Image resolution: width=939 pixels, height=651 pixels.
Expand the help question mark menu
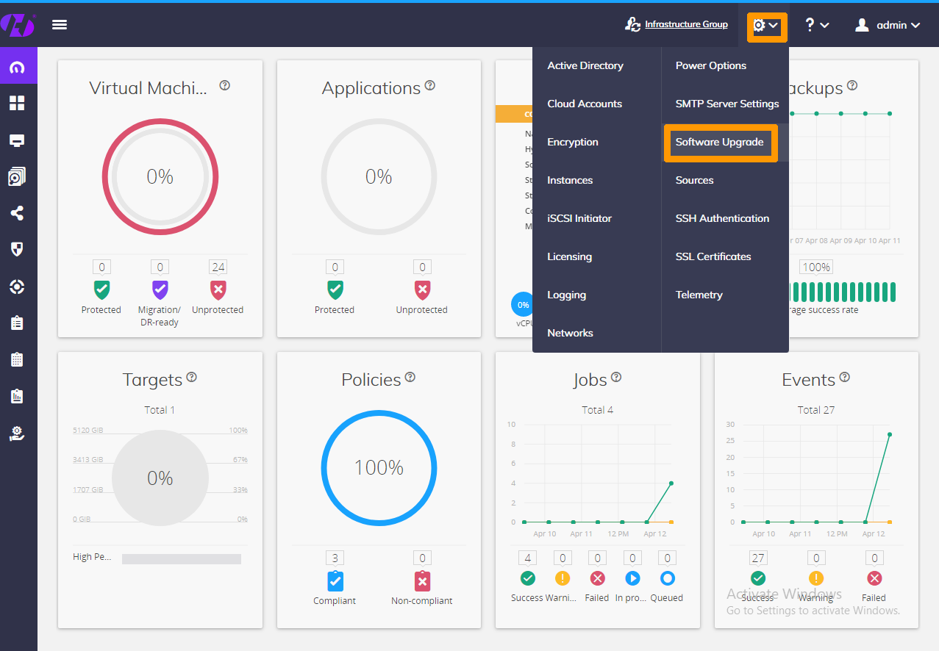click(816, 25)
